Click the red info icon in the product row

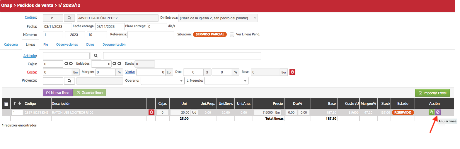coord(151,112)
